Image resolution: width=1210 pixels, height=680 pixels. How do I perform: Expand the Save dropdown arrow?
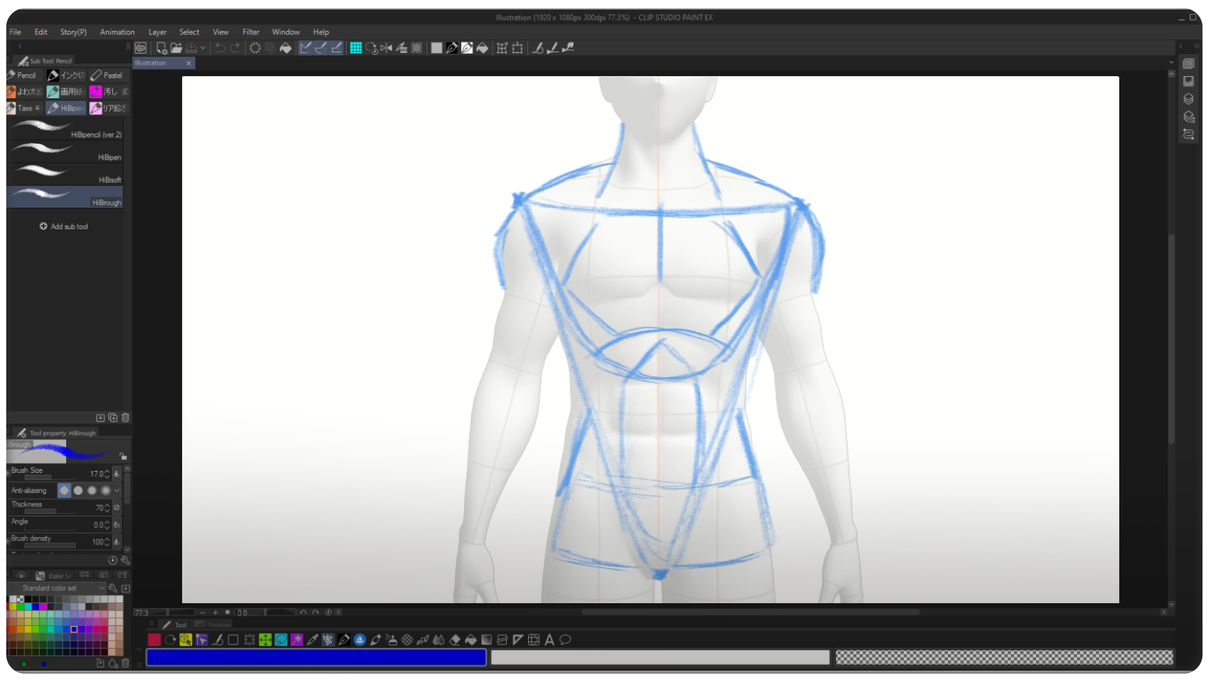click(203, 48)
